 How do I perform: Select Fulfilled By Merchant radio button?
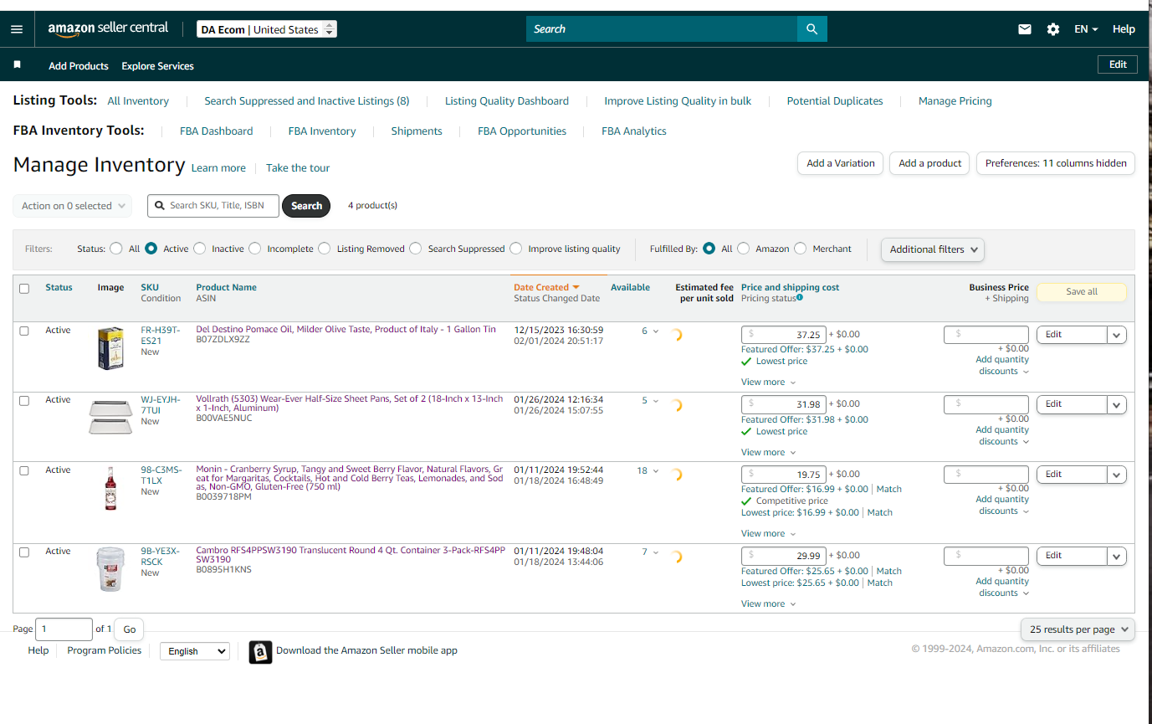coord(801,249)
